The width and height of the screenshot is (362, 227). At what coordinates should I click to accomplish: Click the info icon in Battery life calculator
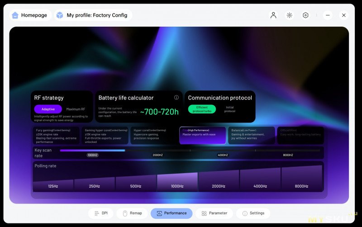(176, 98)
